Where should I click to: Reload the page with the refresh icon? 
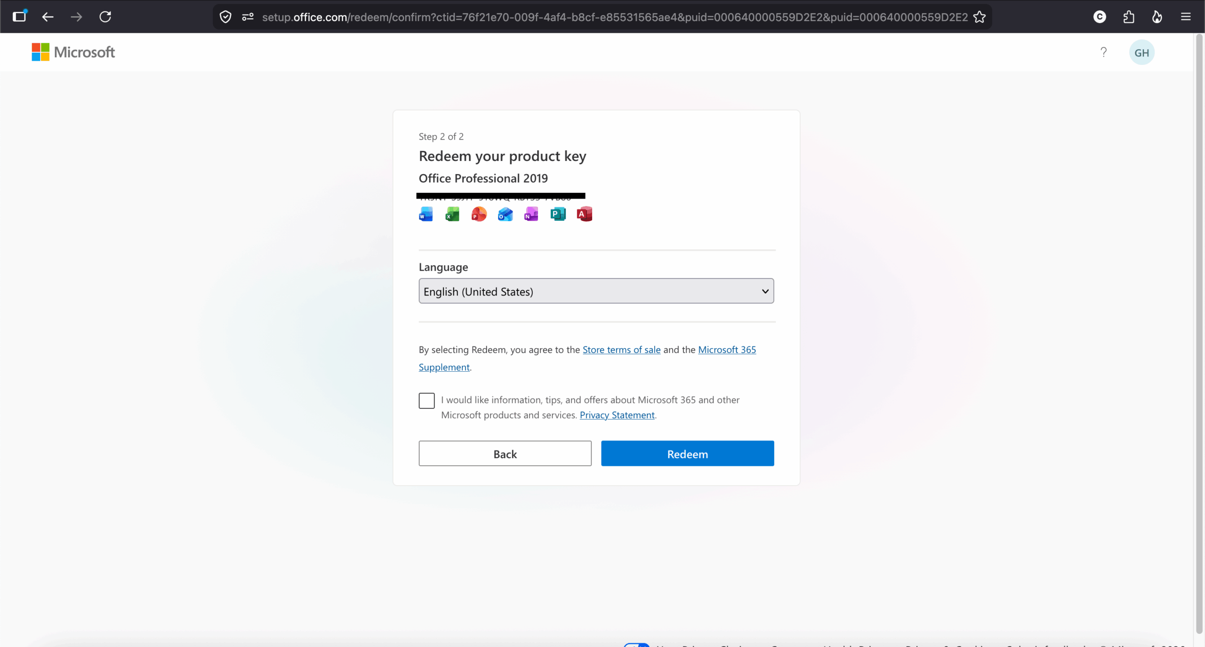click(105, 17)
